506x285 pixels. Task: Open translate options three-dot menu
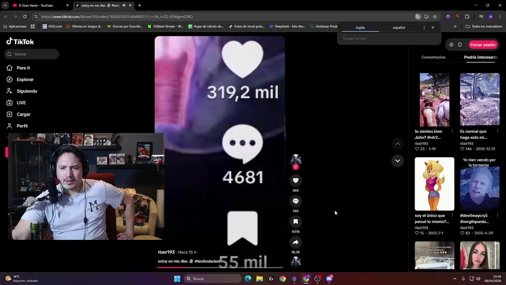coord(424,28)
